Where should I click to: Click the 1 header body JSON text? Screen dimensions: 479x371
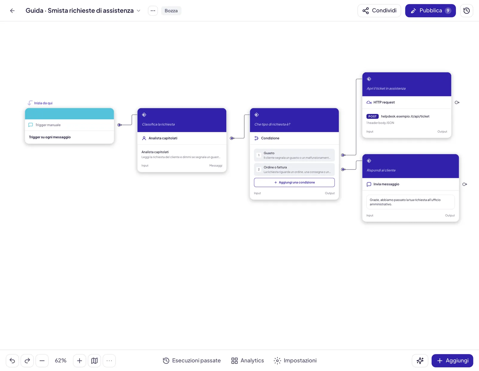(380, 123)
